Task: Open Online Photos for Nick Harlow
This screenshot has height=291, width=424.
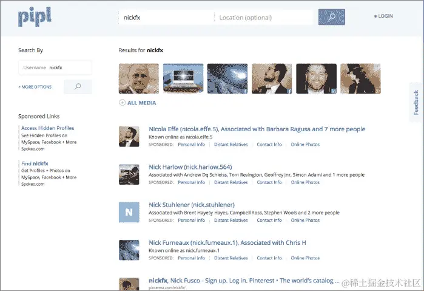Action: click(x=305, y=183)
